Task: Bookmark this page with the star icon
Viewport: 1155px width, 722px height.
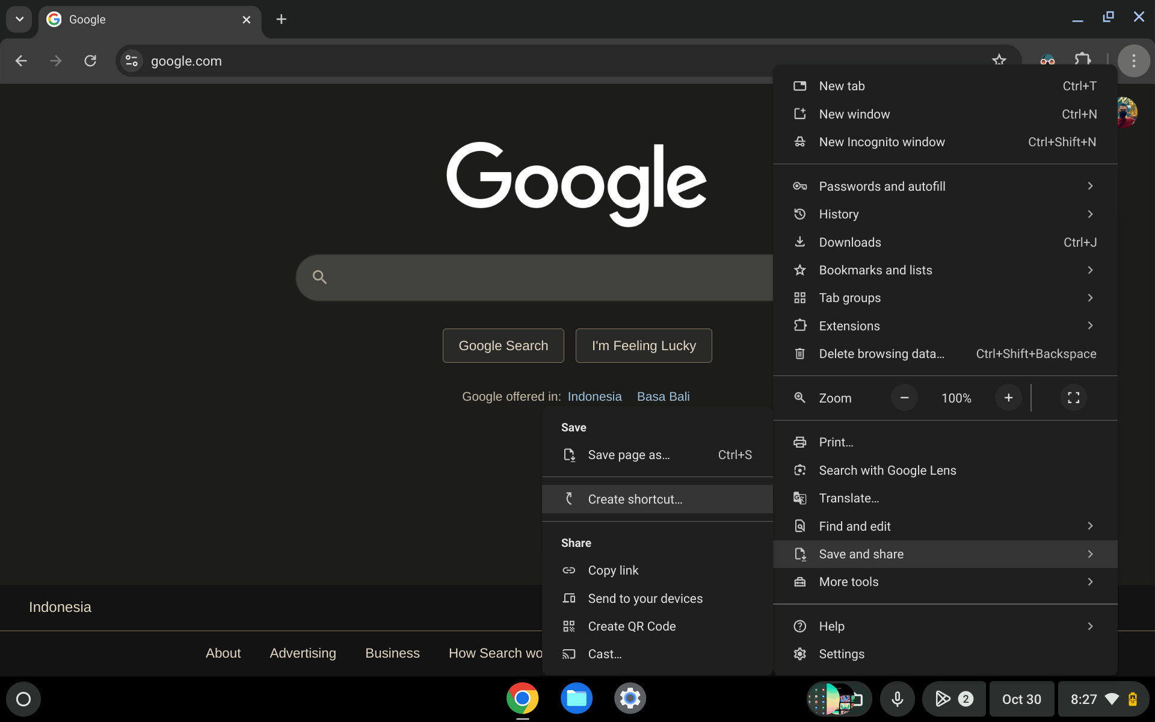Action: click(x=999, y=60)
